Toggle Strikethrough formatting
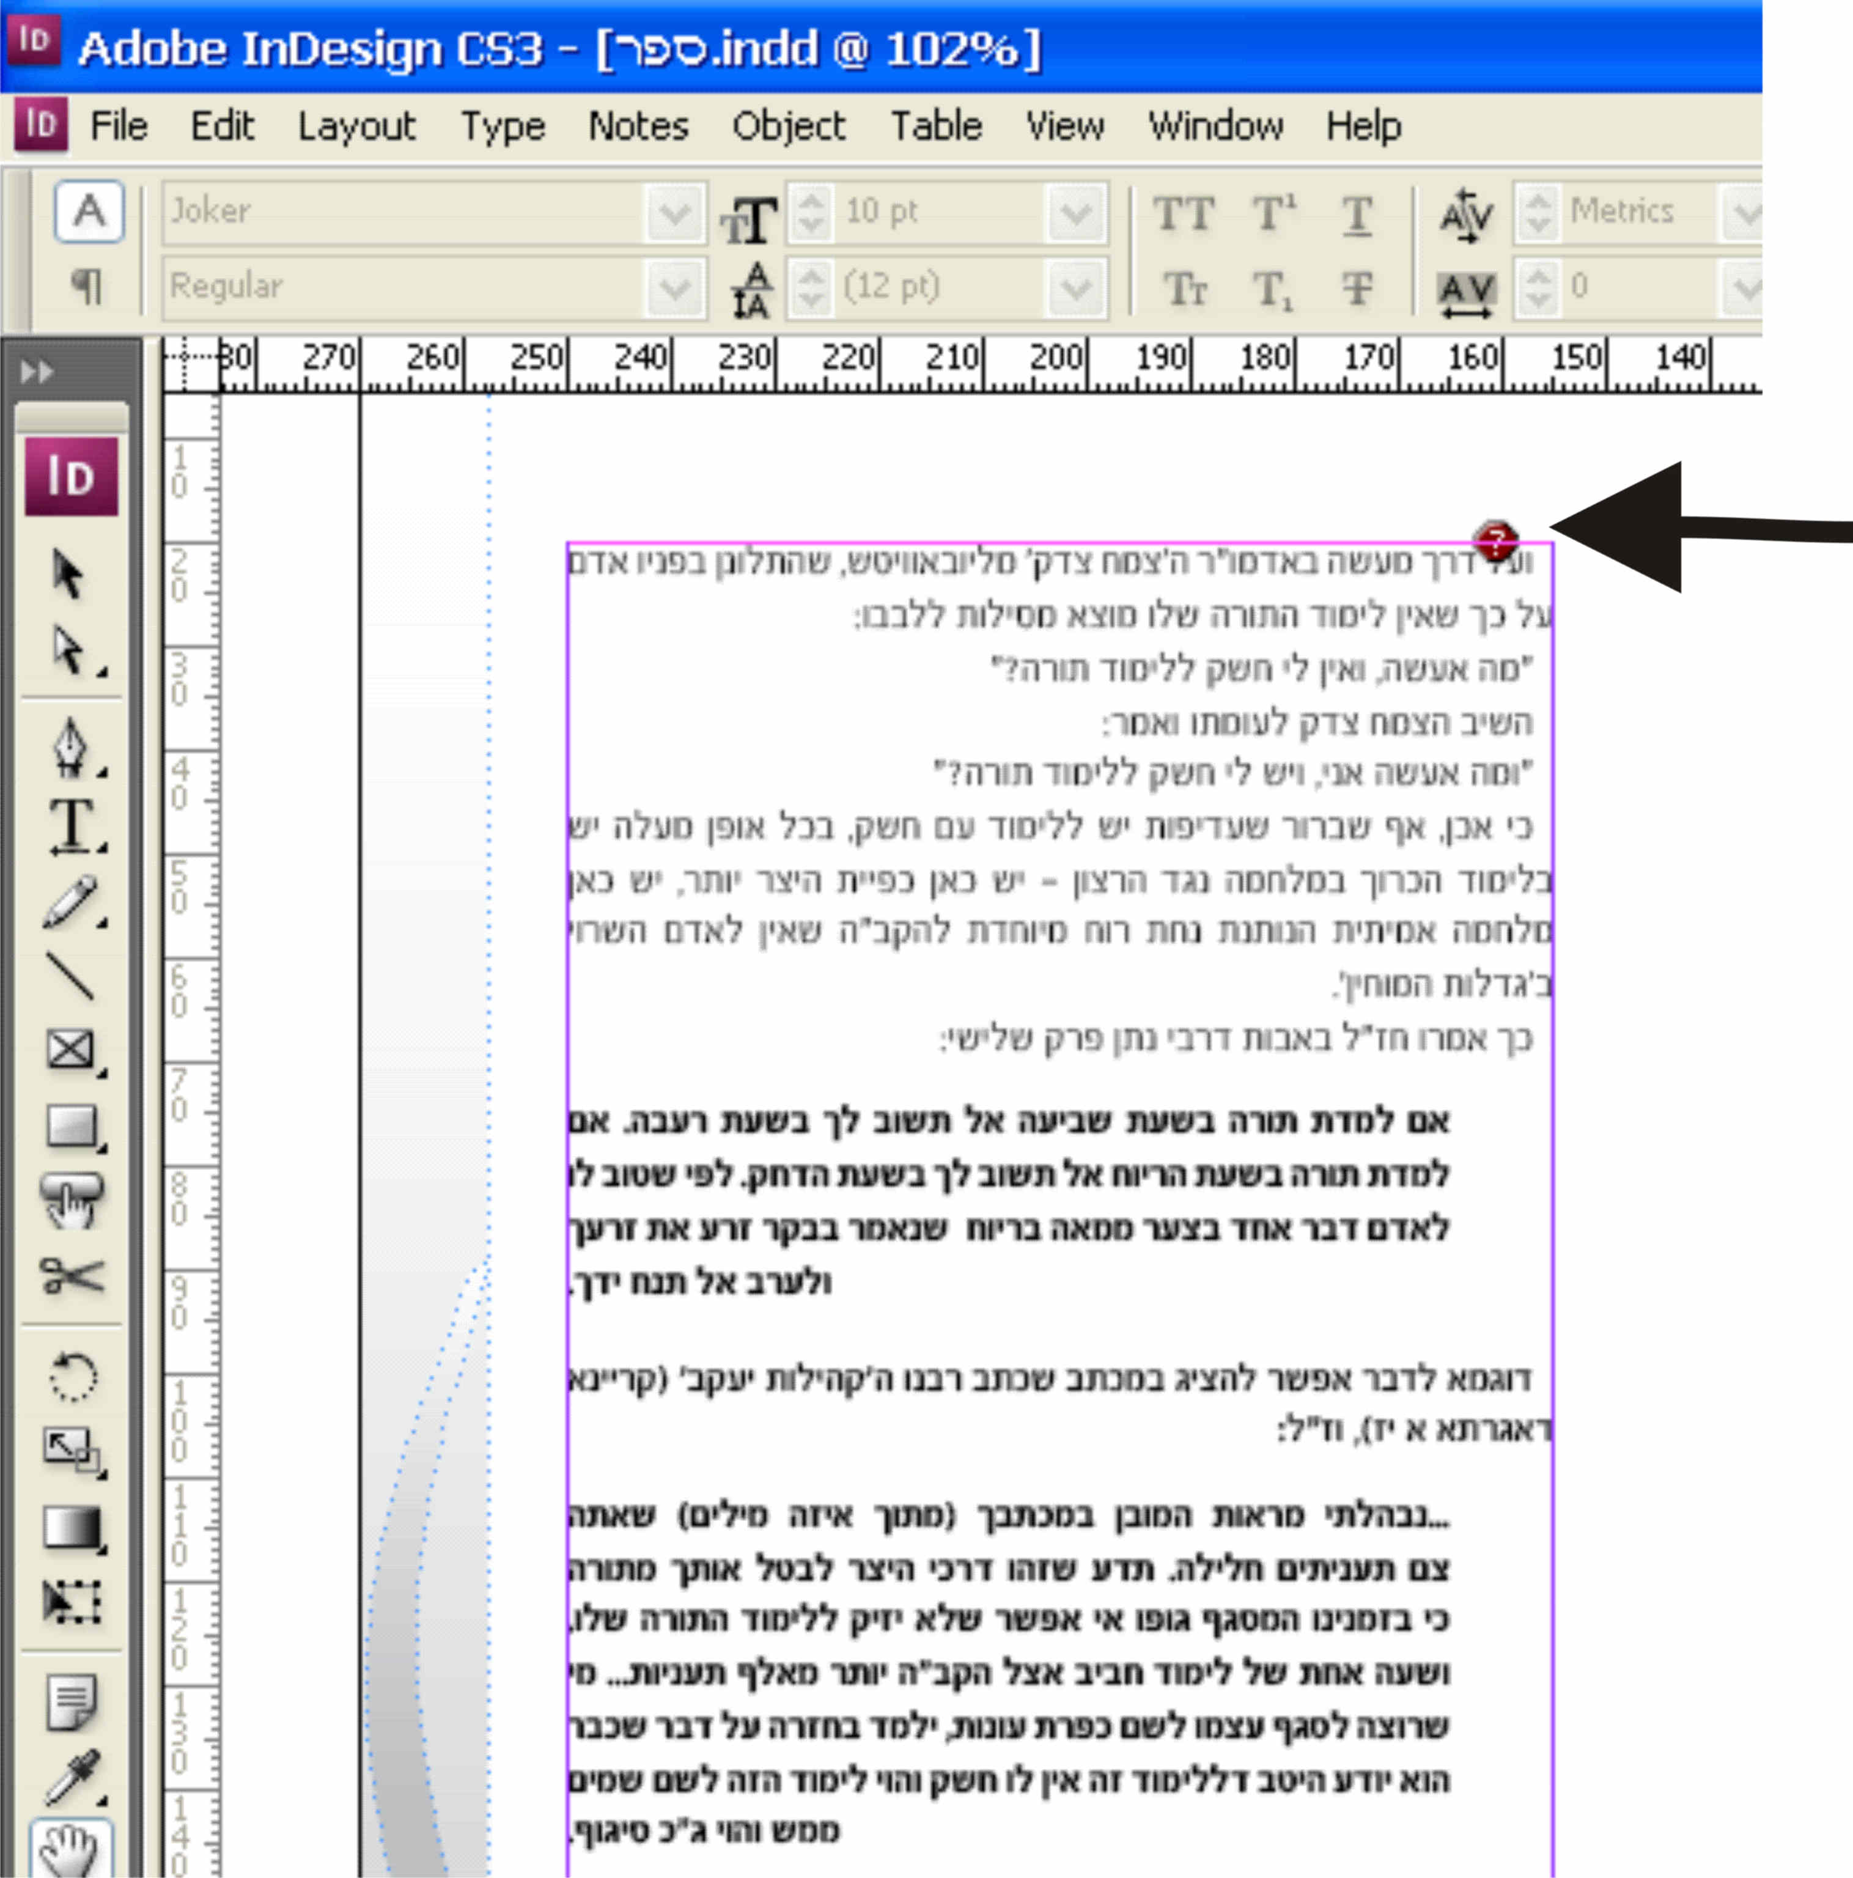The height and width of the screenshot is (1878, 1853). click(1357, 288)
